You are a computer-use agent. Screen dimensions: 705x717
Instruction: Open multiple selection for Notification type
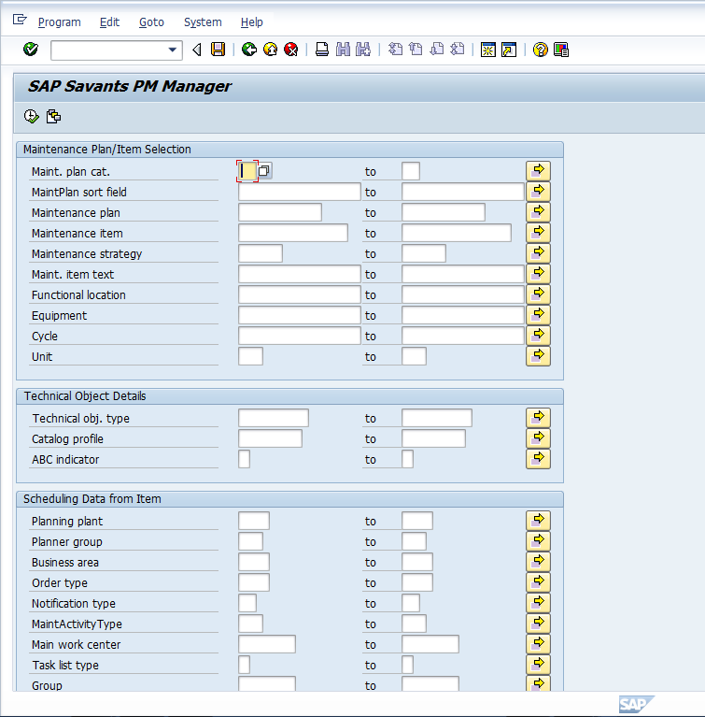click(538, 603)
